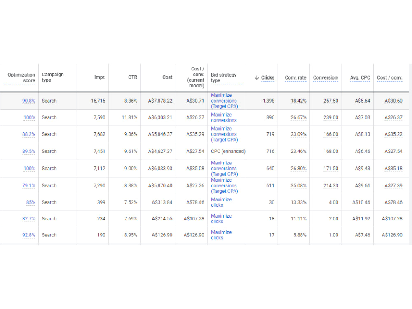The height and width of the screenshot is (309, 412).
Task: Click the A$30.60 cost per conversion cell
Action: 393,101
